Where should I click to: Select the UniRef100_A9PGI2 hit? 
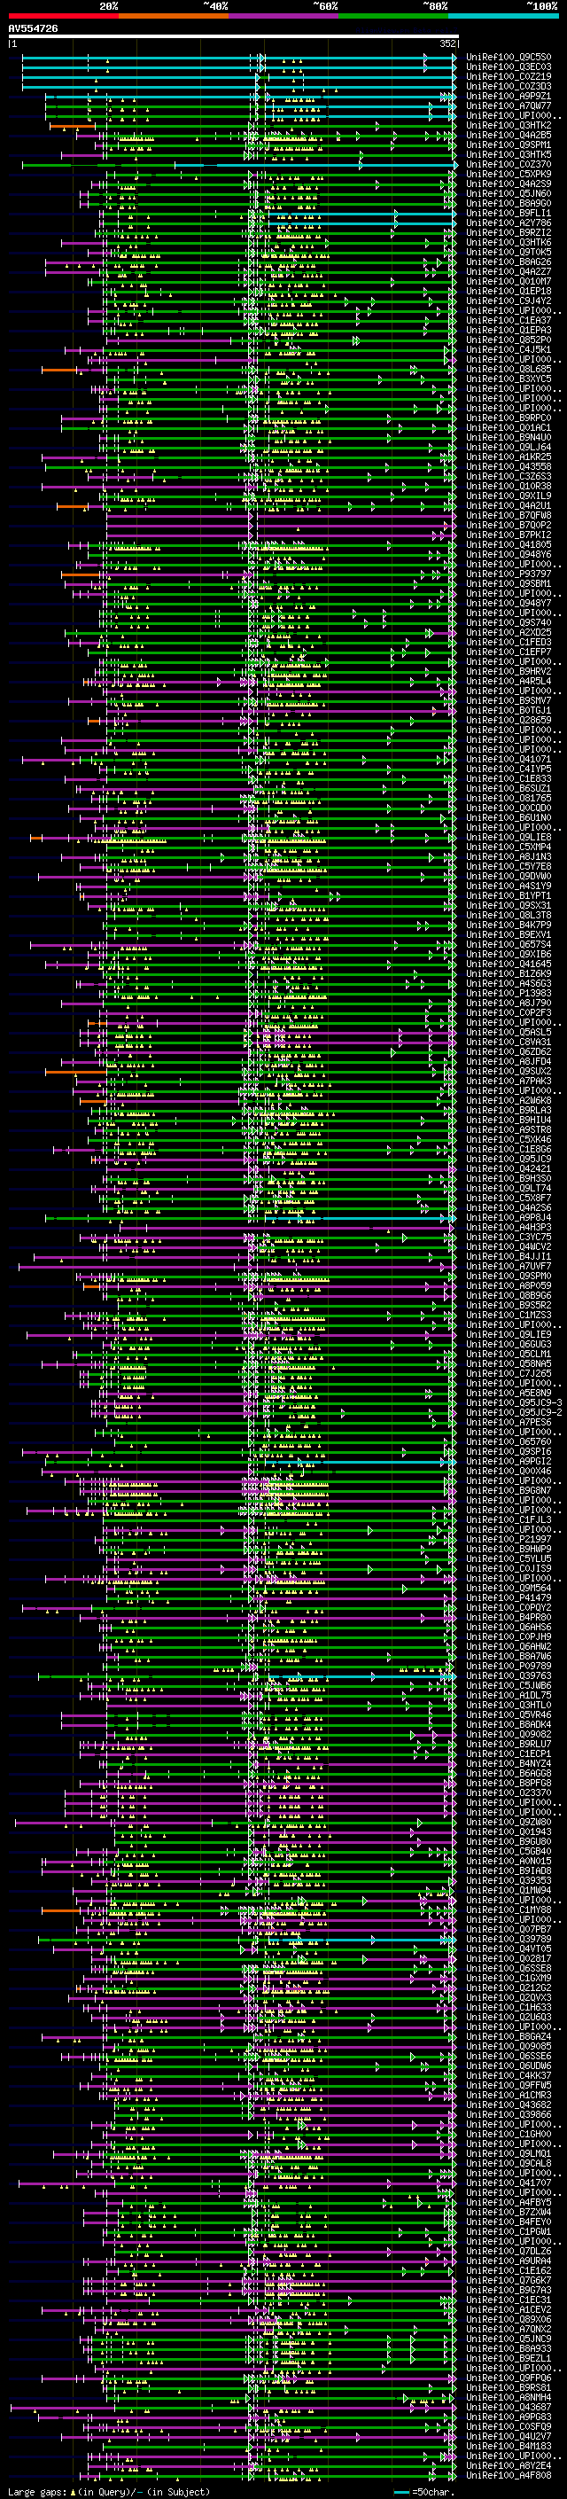coord(509,1461)
